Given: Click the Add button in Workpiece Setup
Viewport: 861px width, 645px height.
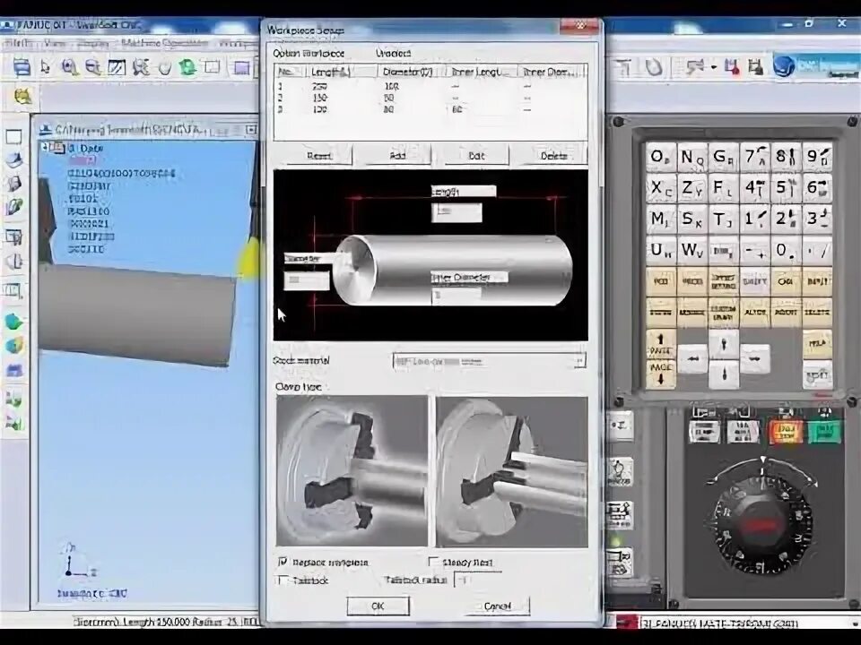Looking at the screenshot, I should (396, 155).
